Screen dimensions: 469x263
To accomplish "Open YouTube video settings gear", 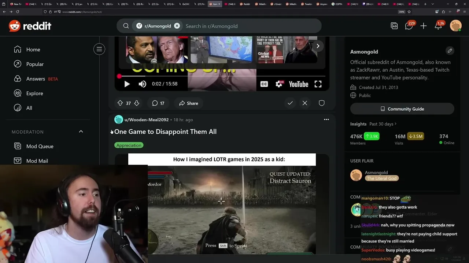I will click(x=279, y=84).
